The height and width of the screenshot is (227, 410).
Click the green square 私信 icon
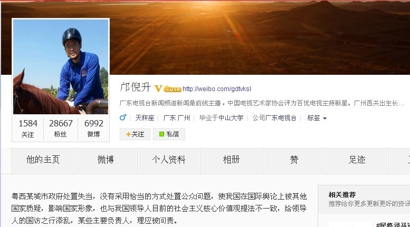click(161, 134)
